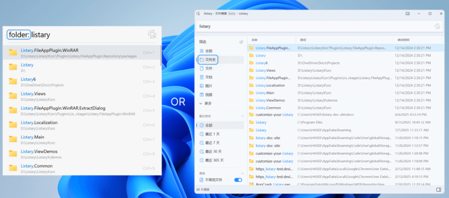
Task: Filter by 最近 365 天
Action: point(220,160)
